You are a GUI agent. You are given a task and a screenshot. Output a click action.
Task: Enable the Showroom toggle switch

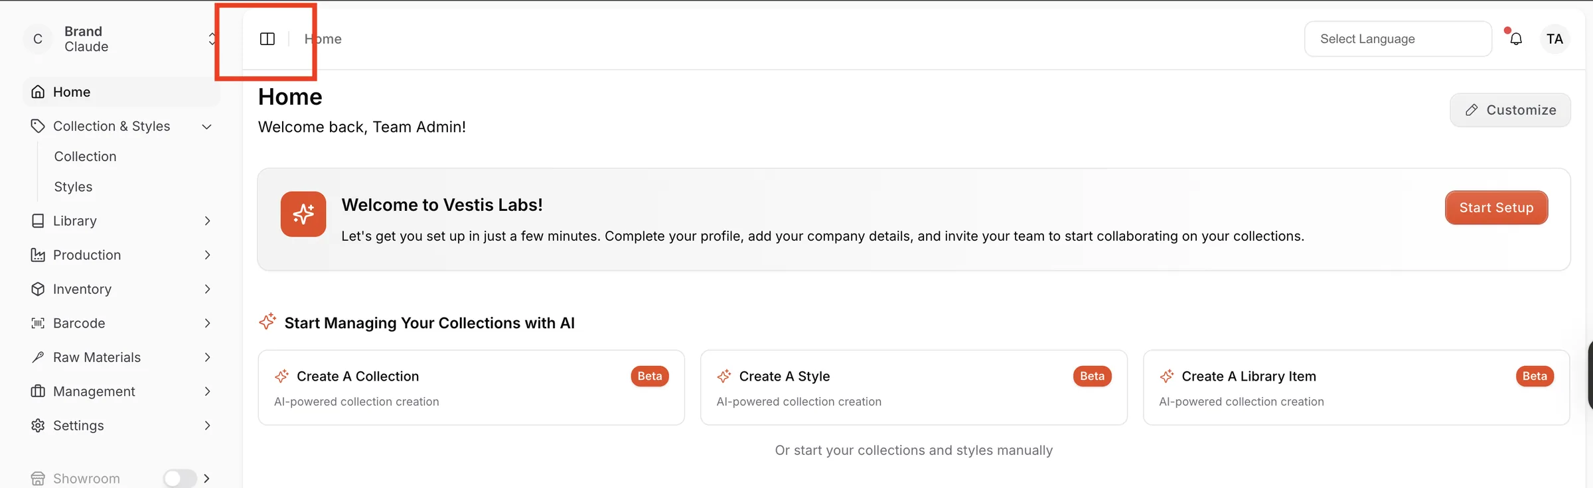(180, 478)
